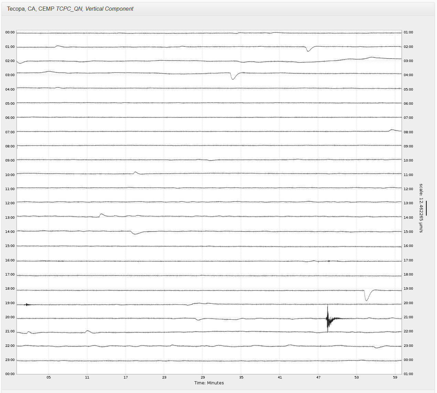Click the 'Time: Minutes' axis label
437x393 pixels.
coord(209,383)
